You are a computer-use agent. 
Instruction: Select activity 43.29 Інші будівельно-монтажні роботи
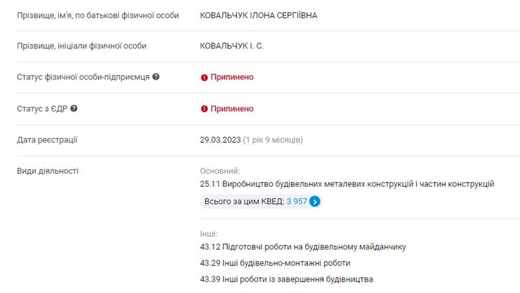point(275,263)
